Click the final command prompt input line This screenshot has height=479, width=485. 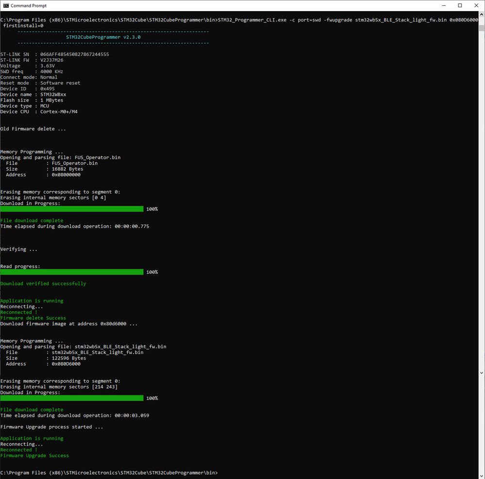point(109,473)
